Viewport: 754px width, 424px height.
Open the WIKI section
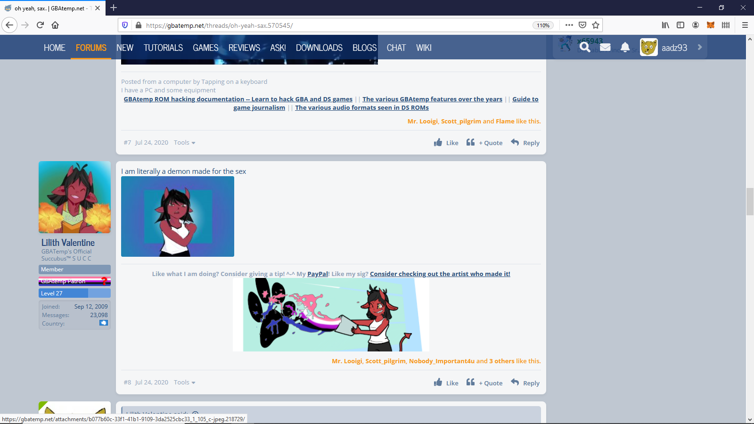coord(424,48)
